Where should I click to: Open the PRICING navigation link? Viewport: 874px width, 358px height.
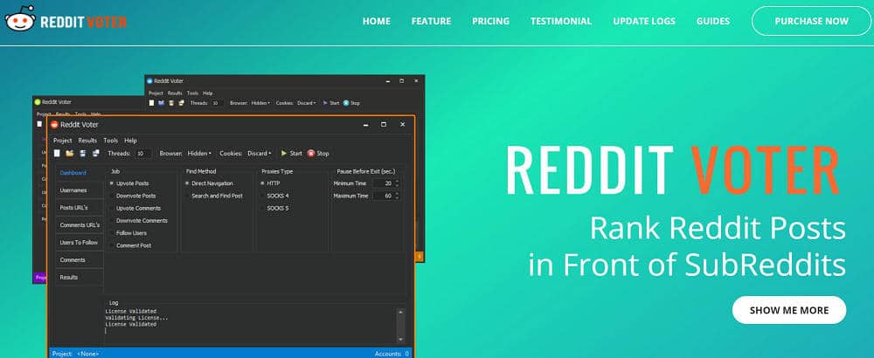click(490, 21)
